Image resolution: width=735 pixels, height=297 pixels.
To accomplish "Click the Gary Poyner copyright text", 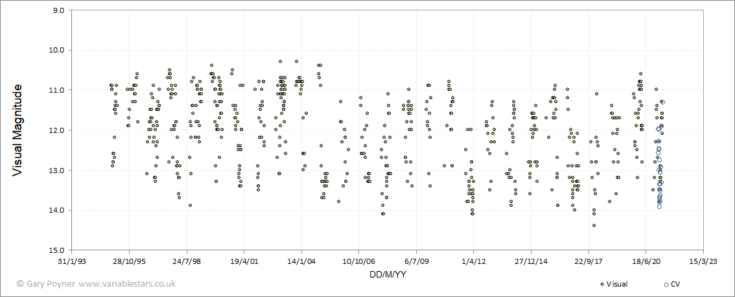I will point(96,283).
